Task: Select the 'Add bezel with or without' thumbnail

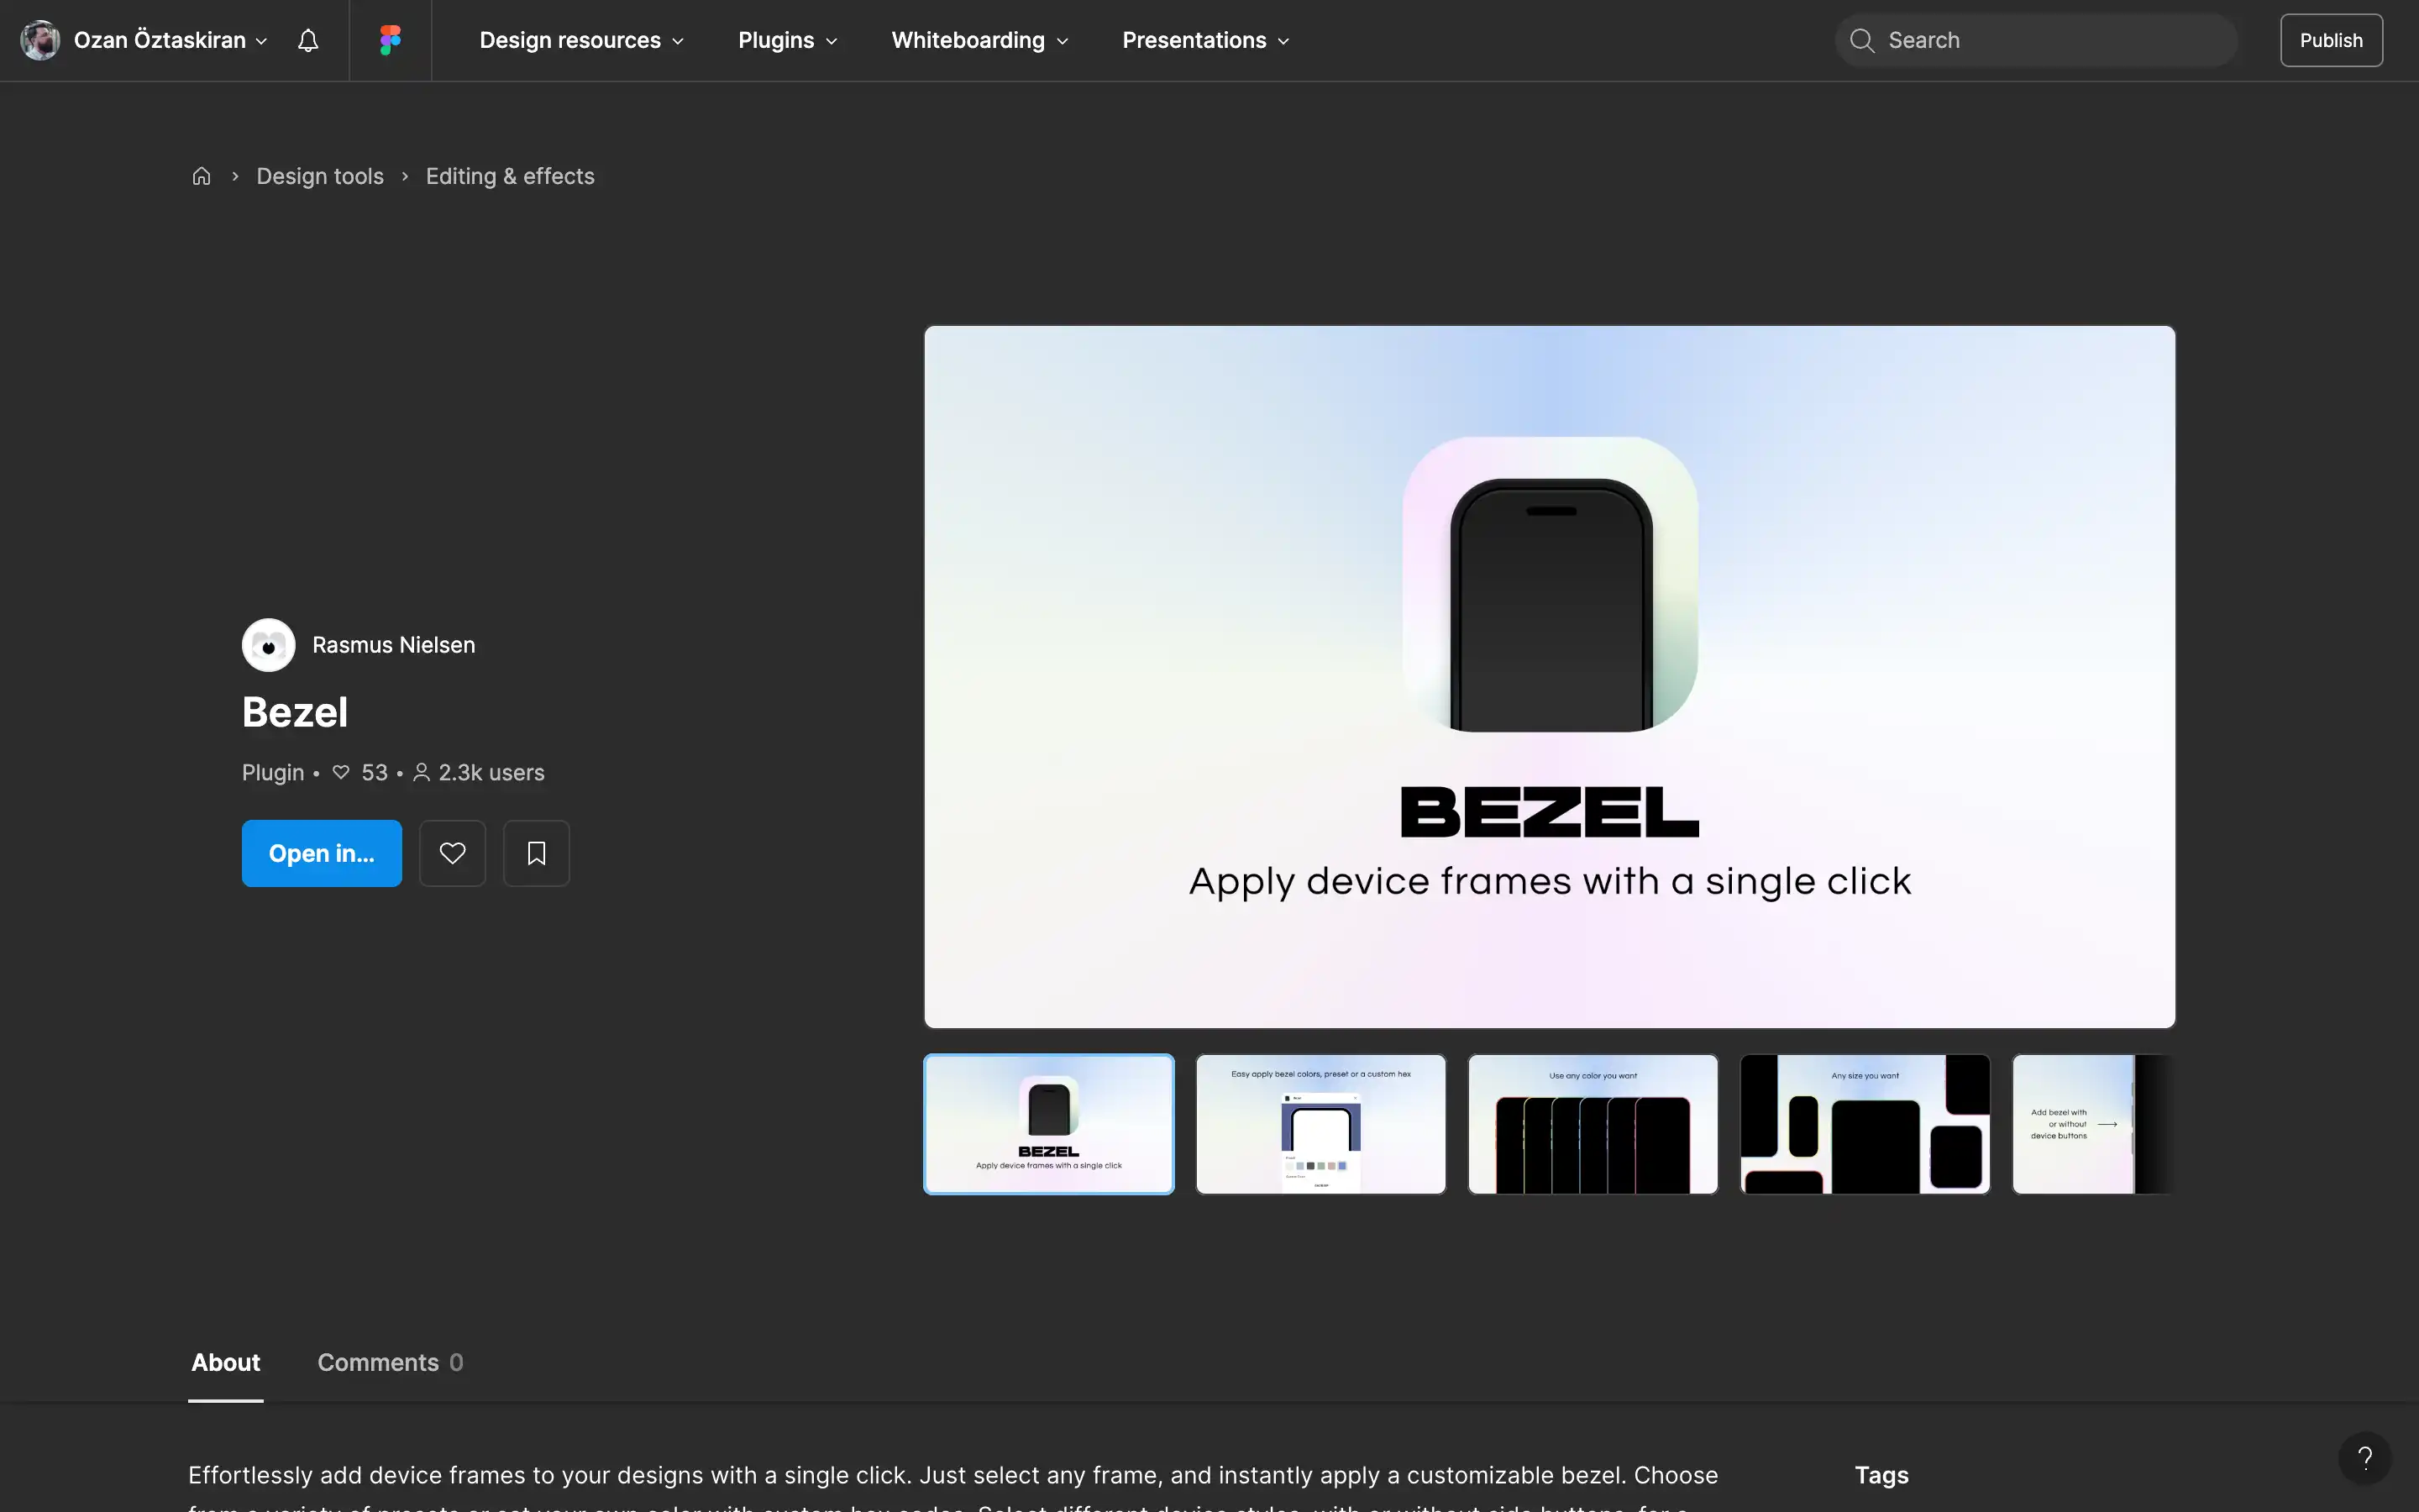Action: tap(2093, 1124)
